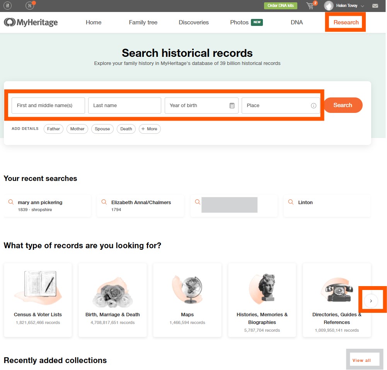This screenshot has width=387, height=370.
Task: Click into the Last name field
Action: [124, 106]
